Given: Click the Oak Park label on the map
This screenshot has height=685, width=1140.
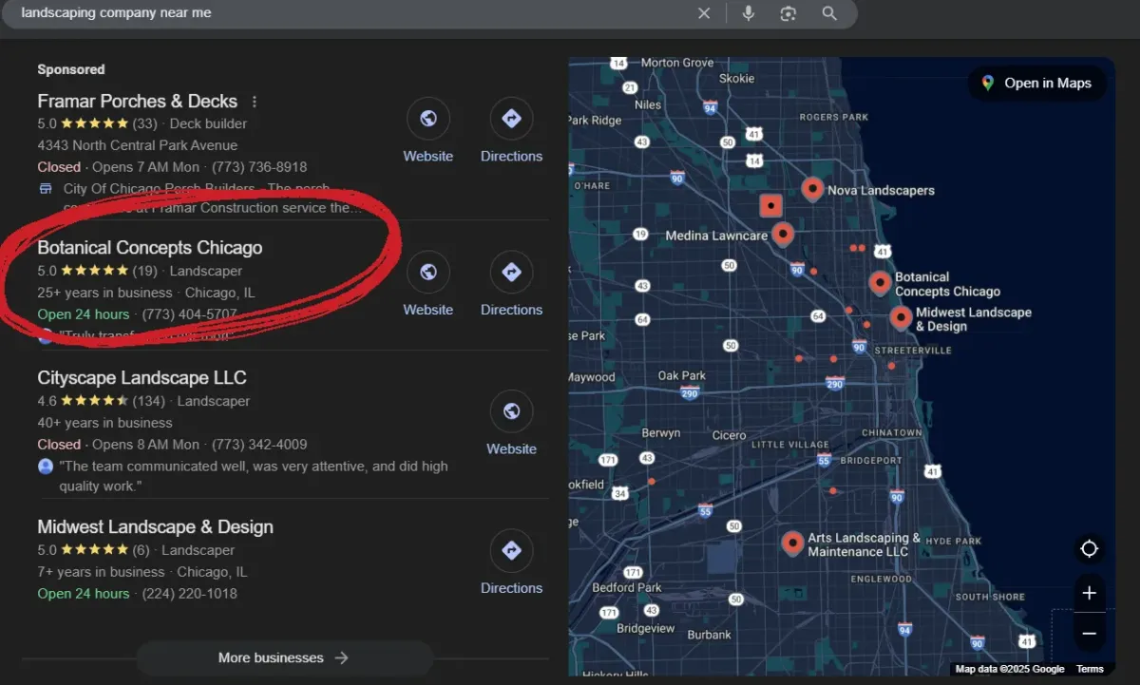Looking at the screenshot, I should click(x=682, y=375).
